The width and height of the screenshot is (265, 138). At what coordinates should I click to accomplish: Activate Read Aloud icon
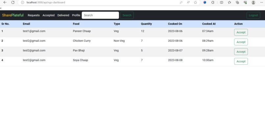[x=188, y=2]
